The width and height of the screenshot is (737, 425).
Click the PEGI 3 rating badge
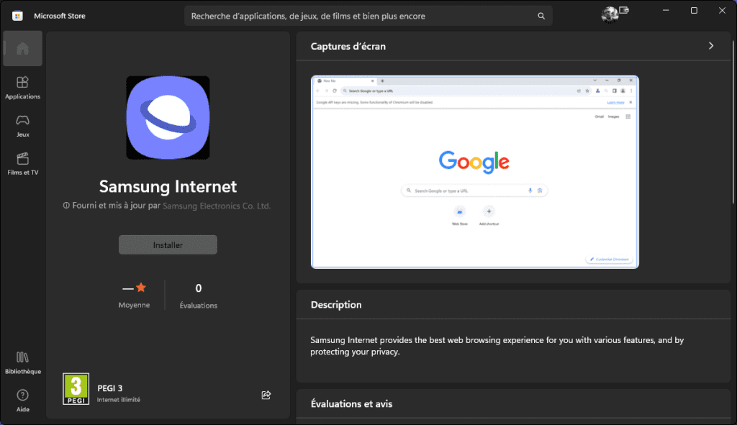tap(76, 388)
